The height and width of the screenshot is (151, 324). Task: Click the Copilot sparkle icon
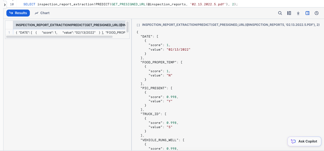click(293, 141)
